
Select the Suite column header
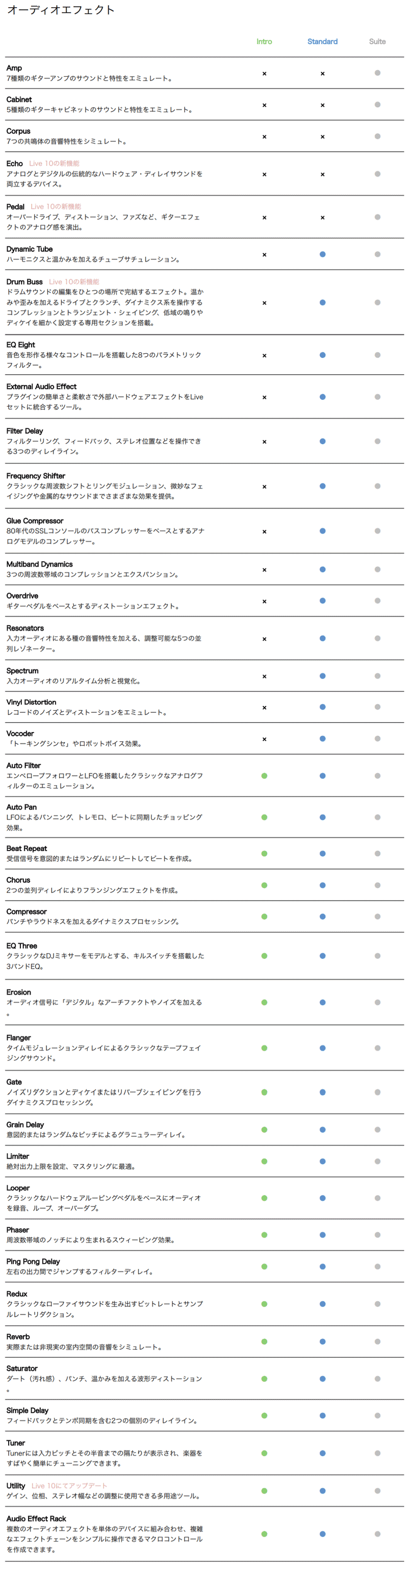(x=377, y=41)
